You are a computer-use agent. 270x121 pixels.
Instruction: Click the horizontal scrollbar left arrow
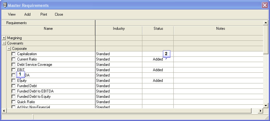[x=4, y=111]
